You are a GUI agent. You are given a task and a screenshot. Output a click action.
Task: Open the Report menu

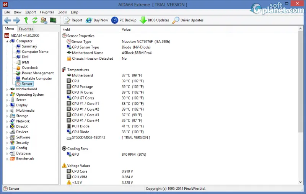click(31, 12)
